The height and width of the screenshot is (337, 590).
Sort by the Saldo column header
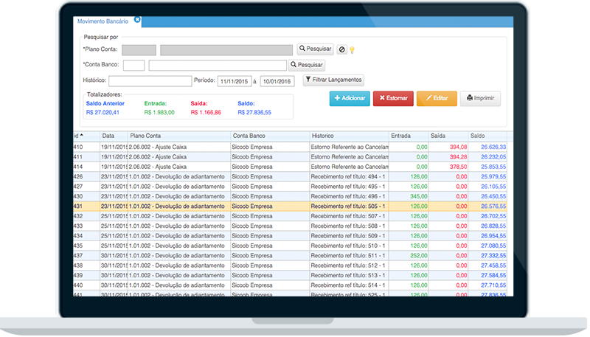(487, 136)
